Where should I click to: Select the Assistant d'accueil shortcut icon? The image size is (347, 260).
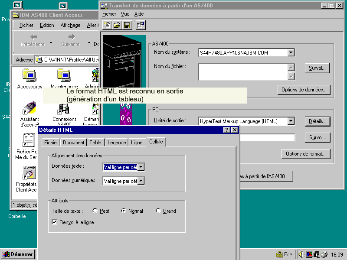tap(29, 108)
